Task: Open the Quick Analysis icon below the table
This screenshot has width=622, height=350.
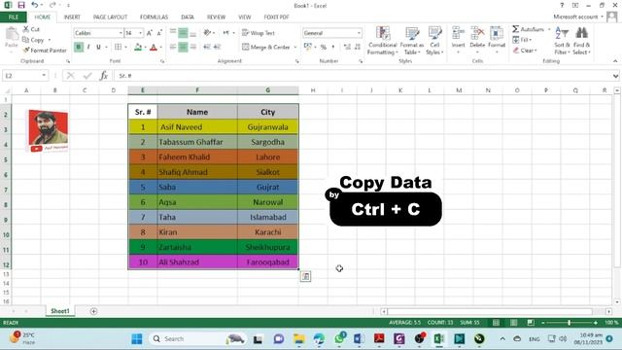Action: [305, 276]
